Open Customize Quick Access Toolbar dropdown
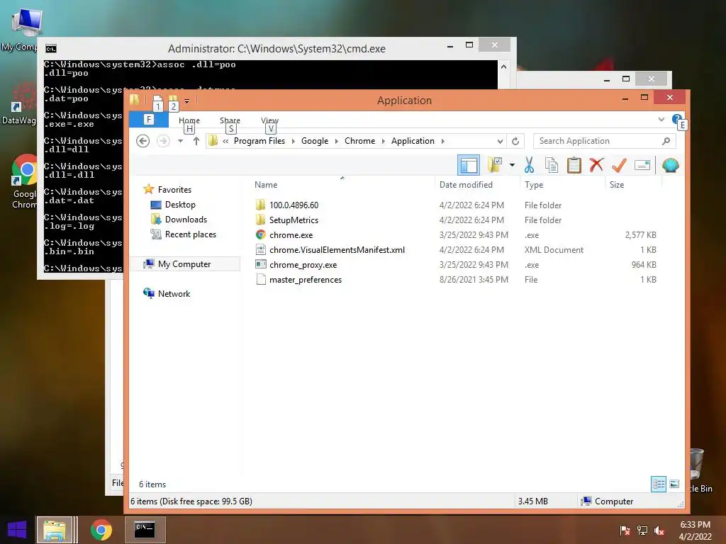Viewport: 726px width, 544px height. point(186,101)
